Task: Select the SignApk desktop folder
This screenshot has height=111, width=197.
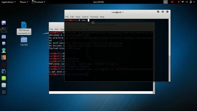Action: [24, 41]
